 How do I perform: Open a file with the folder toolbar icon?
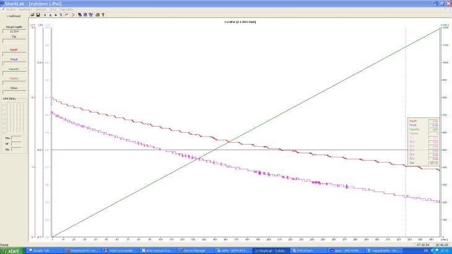pyautogui.click(x=33, y=15)
